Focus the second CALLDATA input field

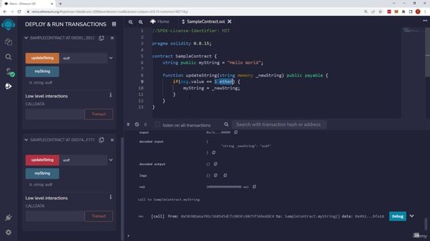54,216
